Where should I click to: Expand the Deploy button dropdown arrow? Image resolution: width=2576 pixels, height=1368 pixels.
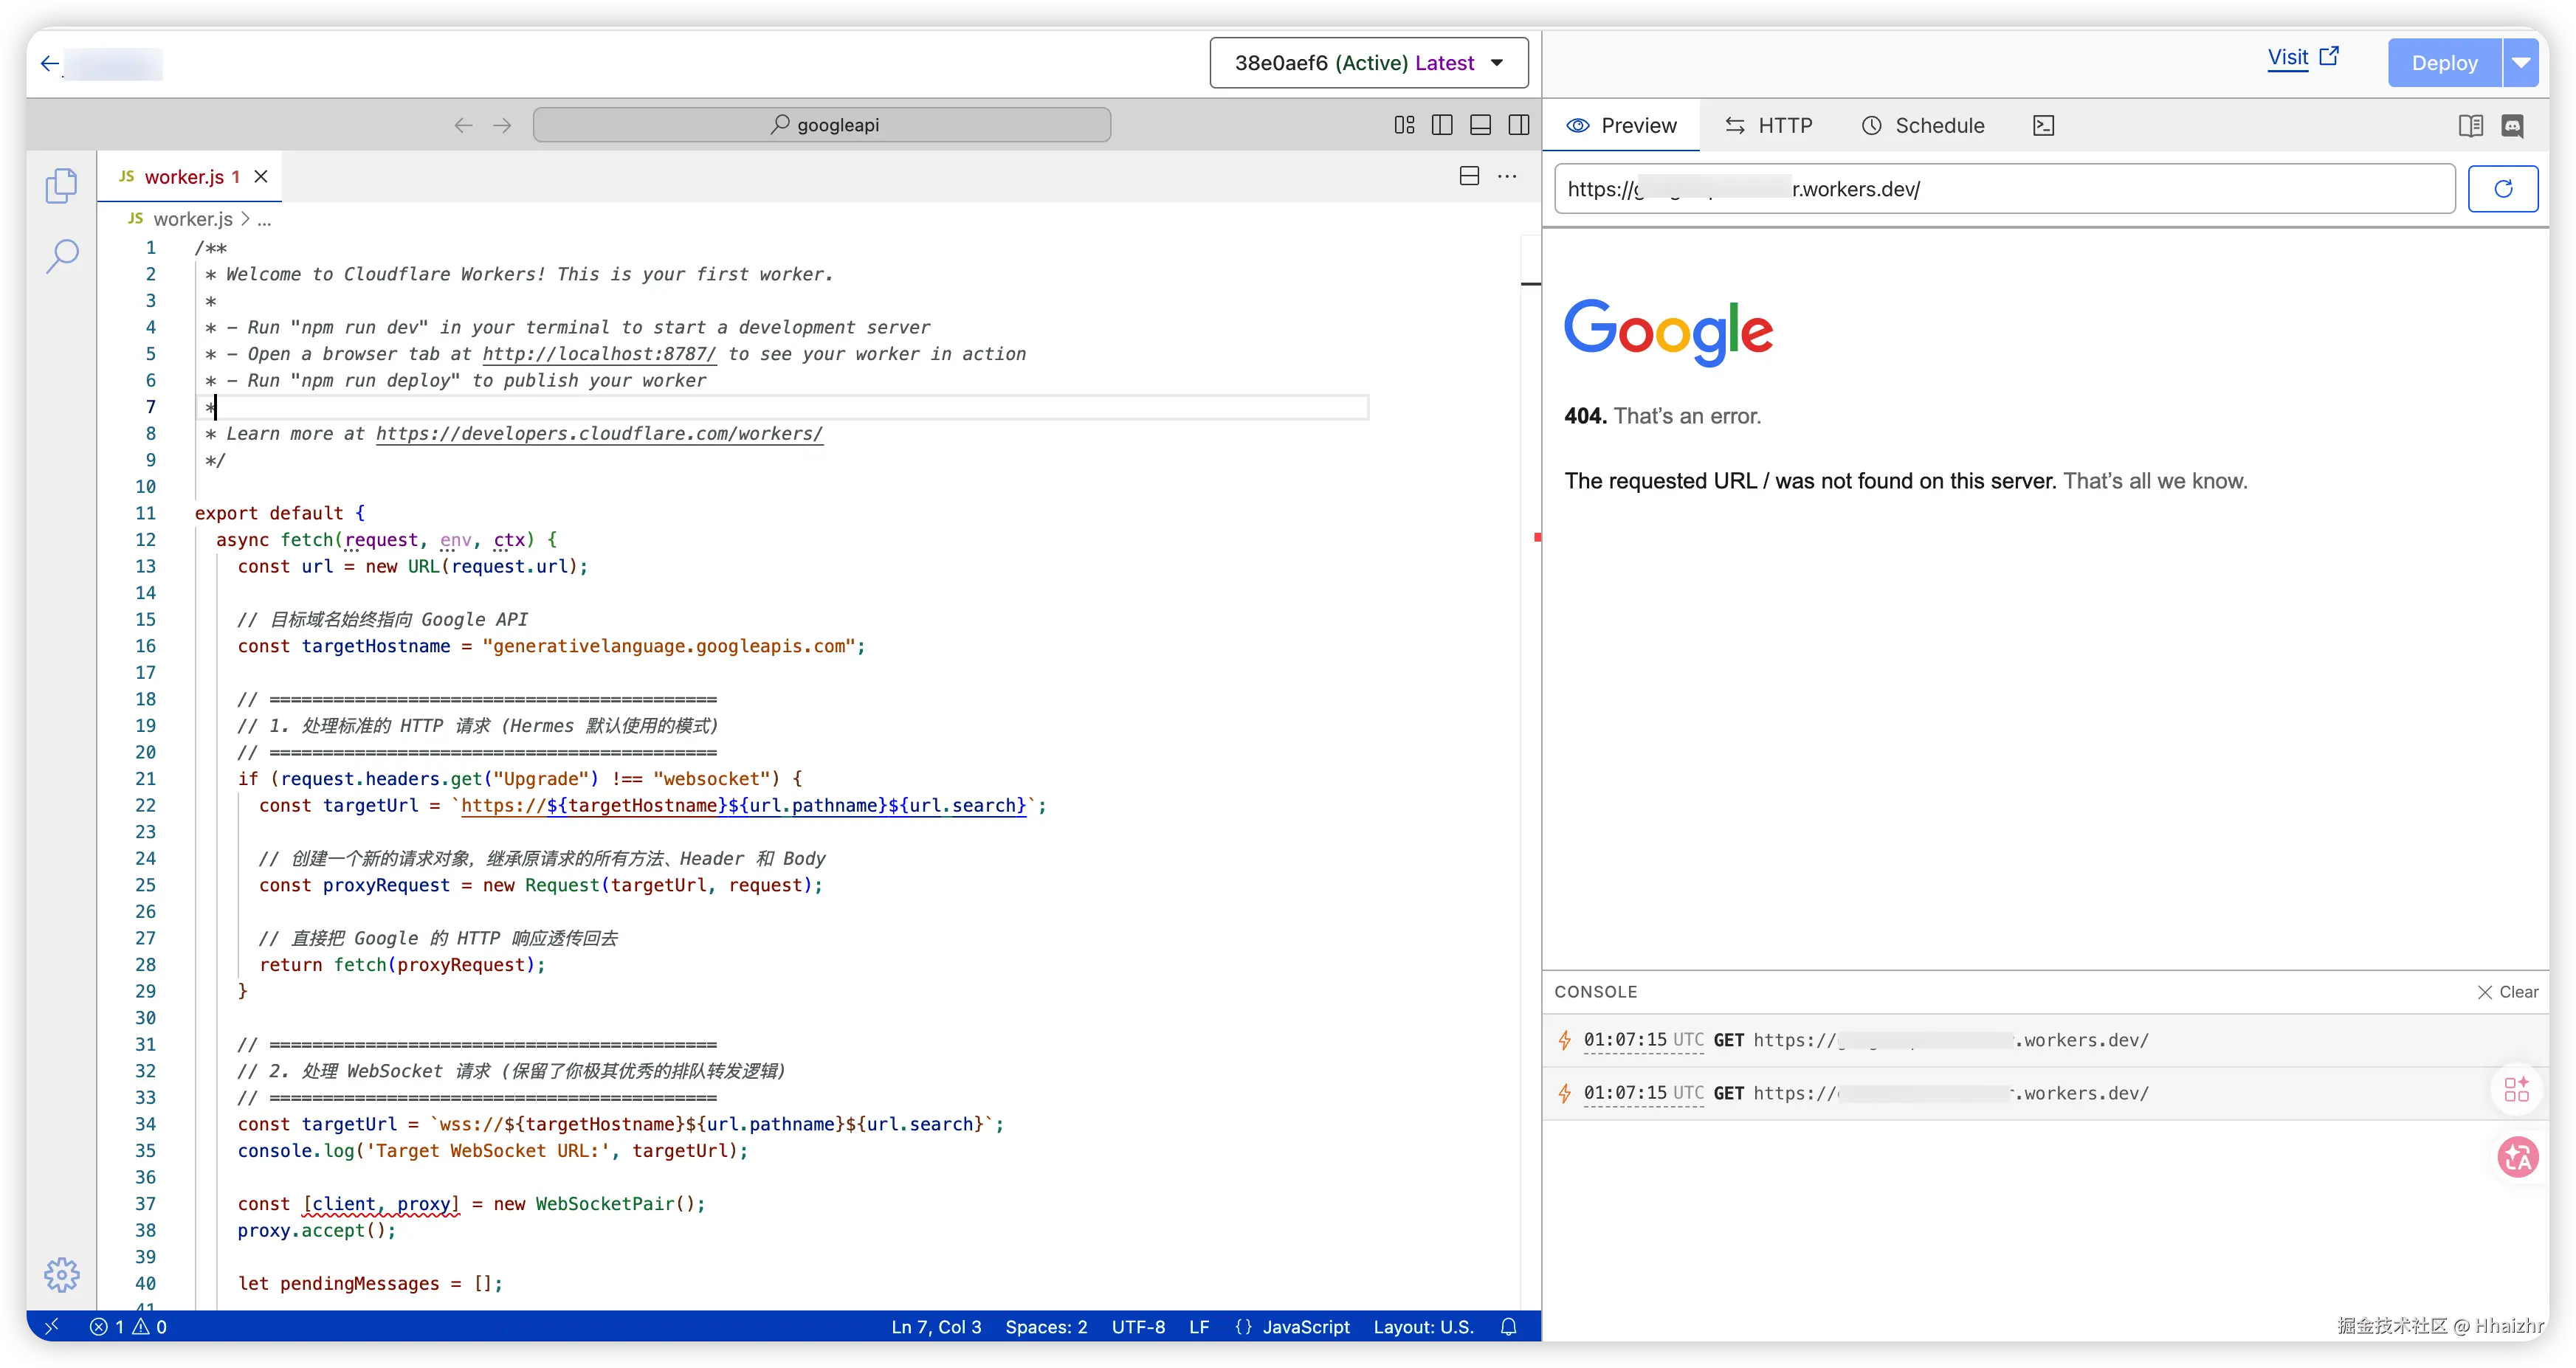pyautogui.click(x=2521, y=63)
